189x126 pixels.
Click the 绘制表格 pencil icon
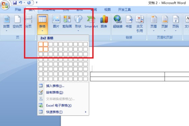40,92
